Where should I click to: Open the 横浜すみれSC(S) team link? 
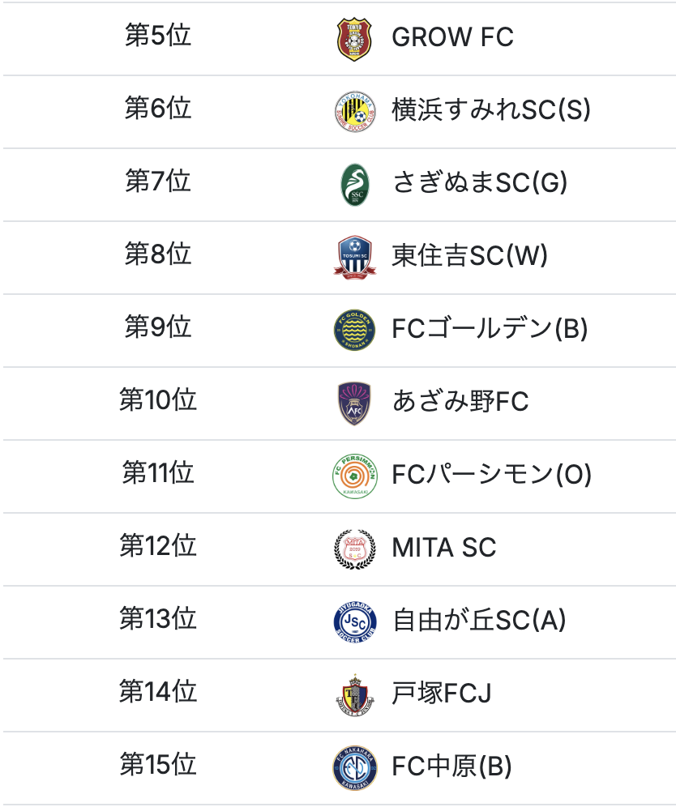click(x=491, y=111)
